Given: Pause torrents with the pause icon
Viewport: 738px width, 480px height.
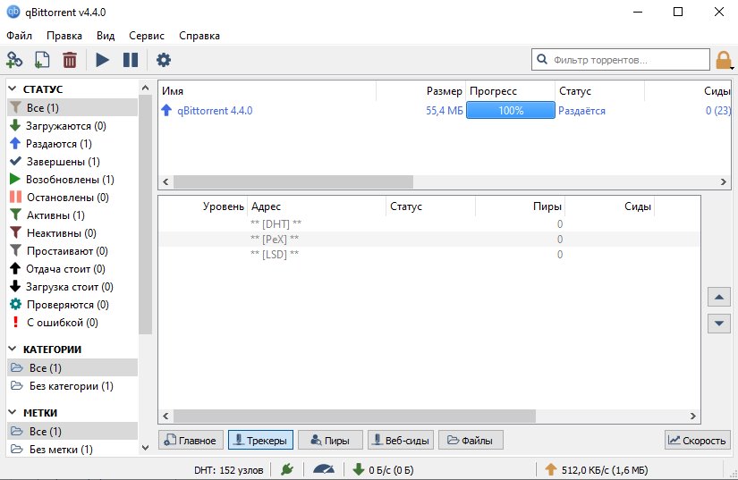Looking at the screenshot, I should 131,60.
